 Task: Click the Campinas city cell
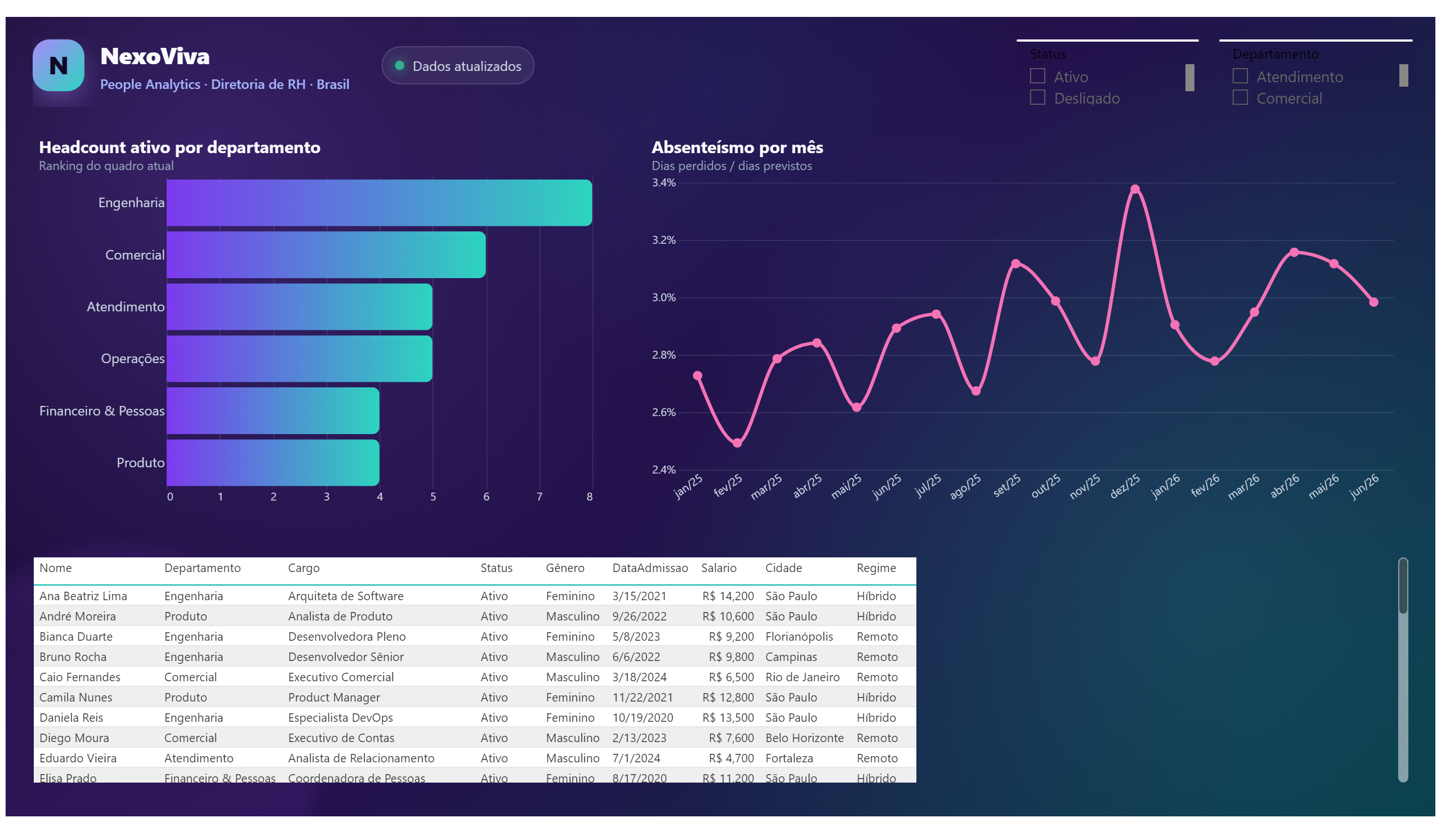(x=791, y=656)
